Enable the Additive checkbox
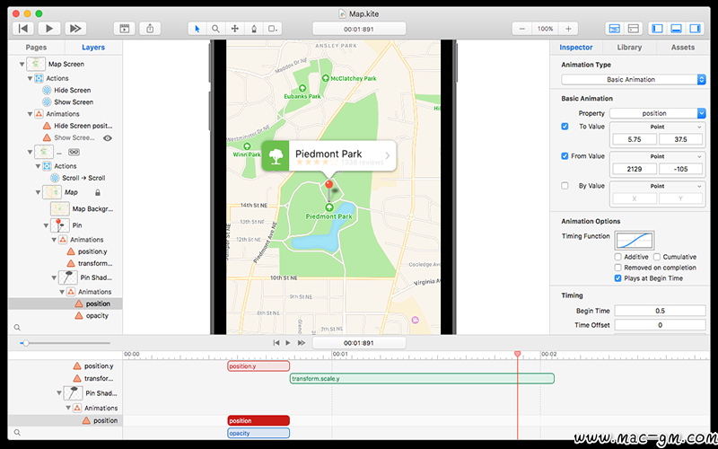Viewport: 718px width, 449px height. (x=617, y=257)
